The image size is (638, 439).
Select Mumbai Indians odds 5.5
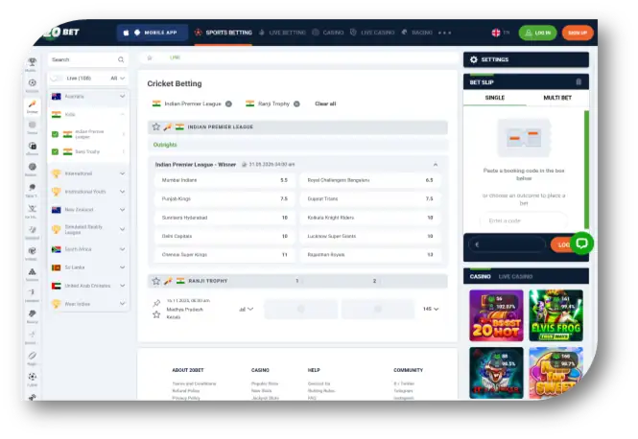[283, 180]
